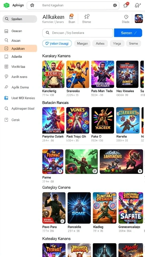Open the profile avatar thumbnail
Screen dimensions: 145x257
click(x=139, y=19)
